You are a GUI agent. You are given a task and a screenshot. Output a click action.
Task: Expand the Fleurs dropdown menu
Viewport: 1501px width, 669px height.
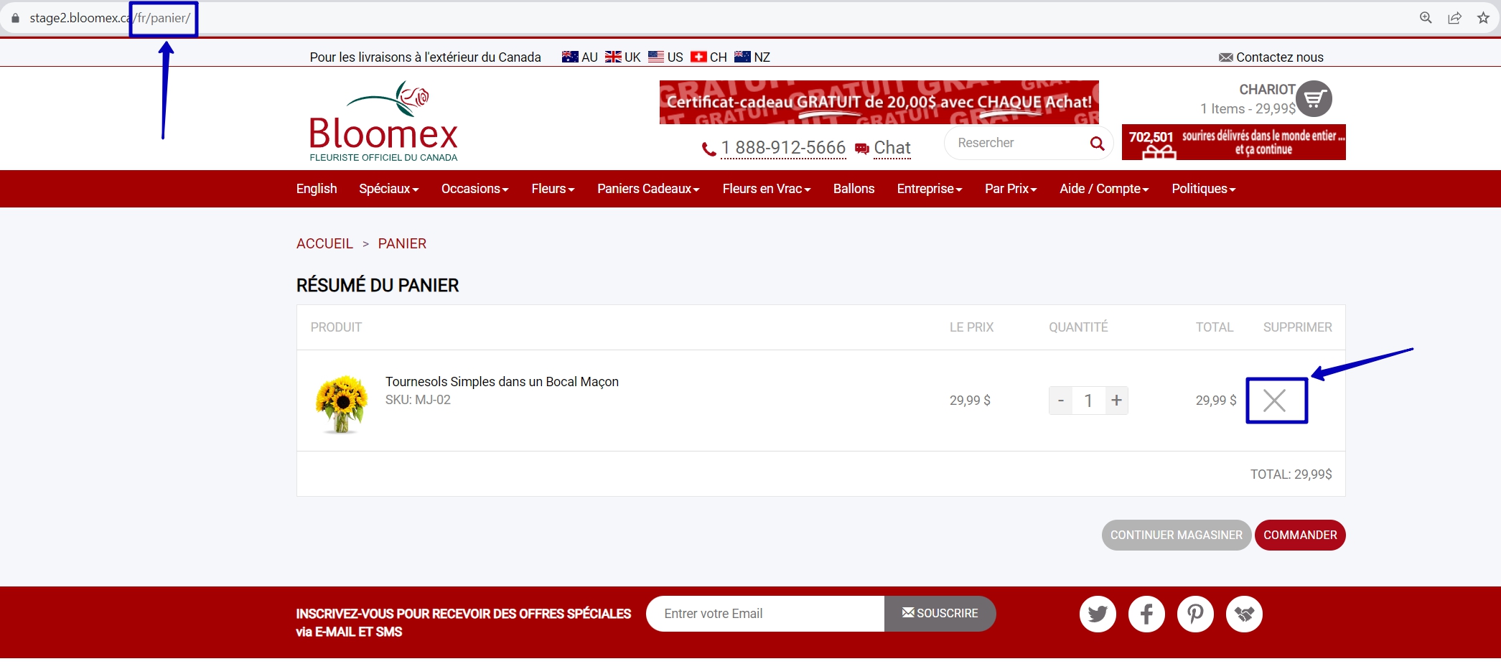click(553, 189)
